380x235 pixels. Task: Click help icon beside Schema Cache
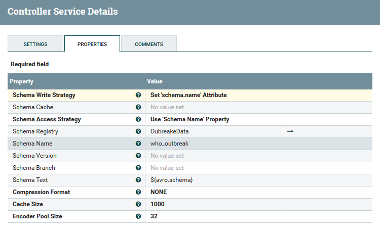[x=138, y=107]
